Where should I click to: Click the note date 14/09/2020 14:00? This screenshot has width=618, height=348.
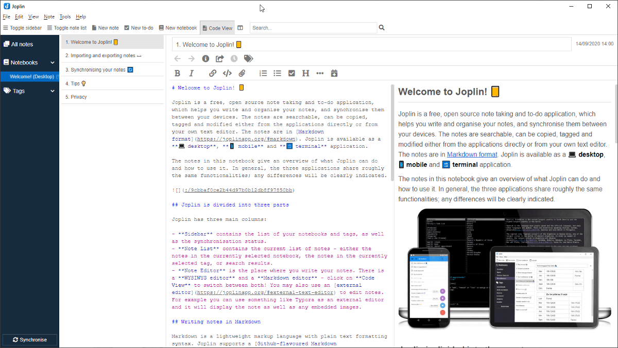(x=594, y=44)
